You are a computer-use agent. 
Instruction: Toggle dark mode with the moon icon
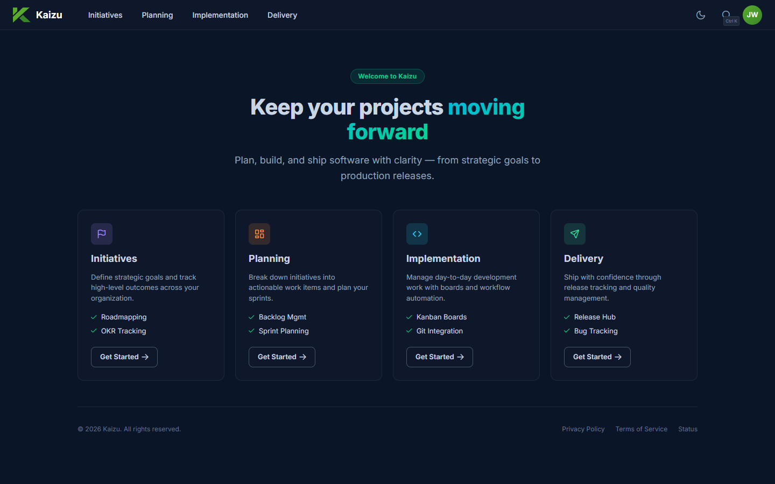[701, 15]
